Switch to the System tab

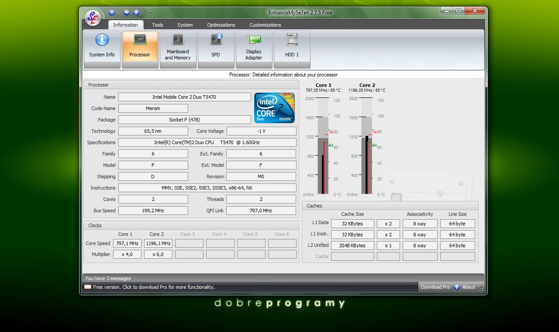[x=185, y=25]
